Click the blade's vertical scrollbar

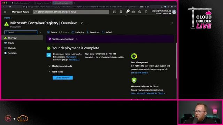coord(177,61)
